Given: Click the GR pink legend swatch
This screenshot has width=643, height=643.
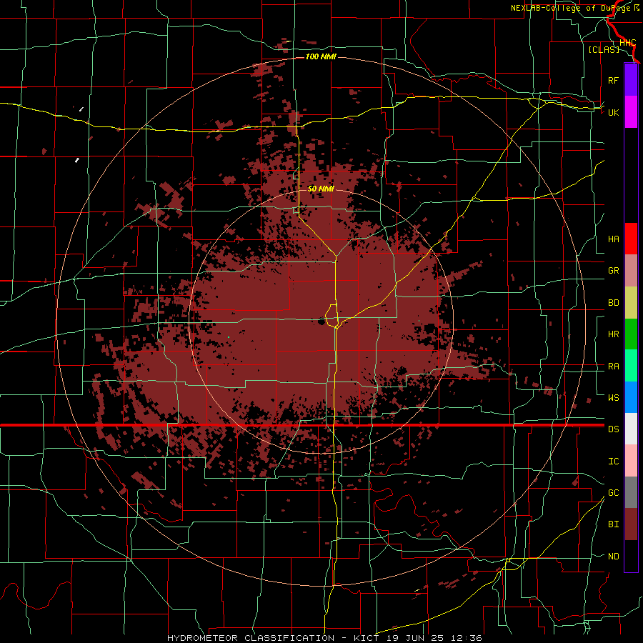Looking at the screenshot, I should click(x=631, y=270).
